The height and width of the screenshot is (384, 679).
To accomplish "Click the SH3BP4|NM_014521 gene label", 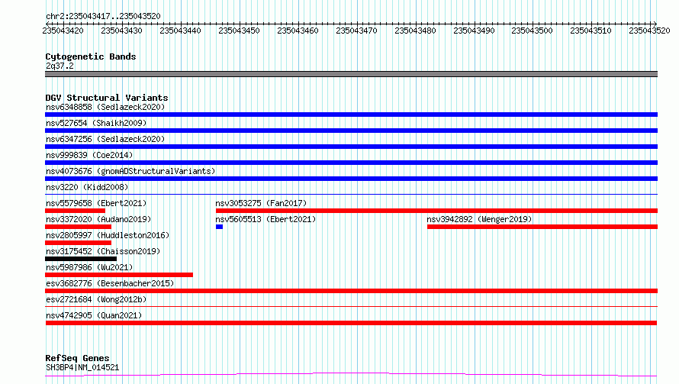I will 82,367.
